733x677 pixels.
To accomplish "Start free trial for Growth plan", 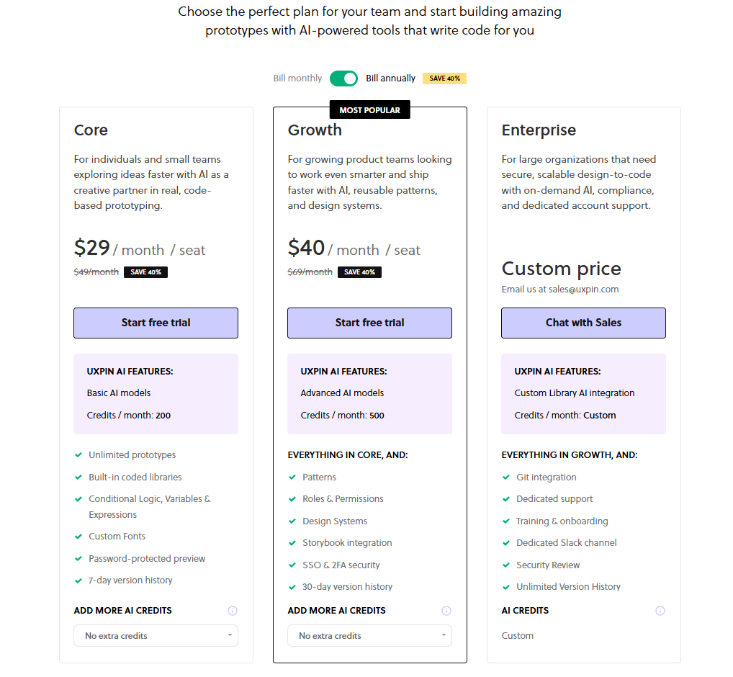I will coord(369,323).
